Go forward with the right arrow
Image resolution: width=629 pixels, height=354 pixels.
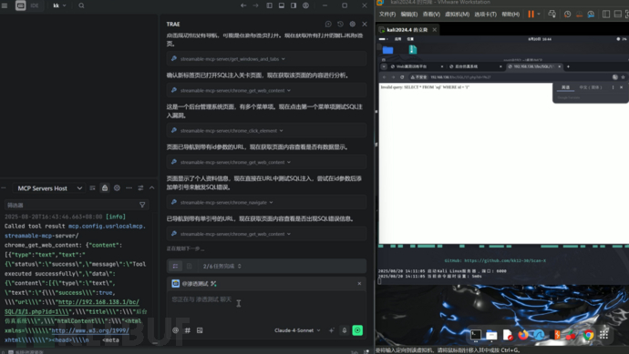[255, 5]
